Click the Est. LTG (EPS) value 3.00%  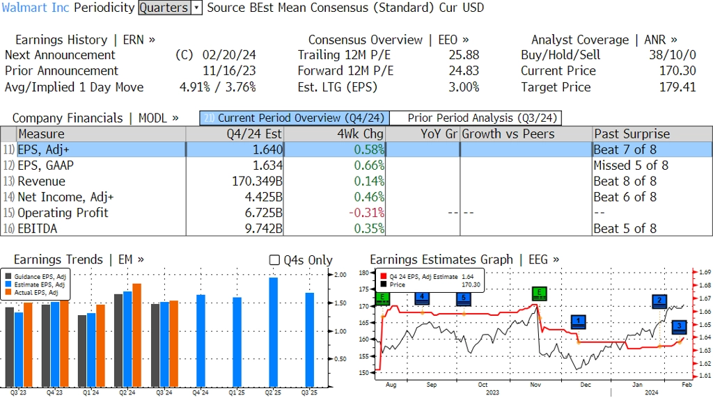point(464,87)
